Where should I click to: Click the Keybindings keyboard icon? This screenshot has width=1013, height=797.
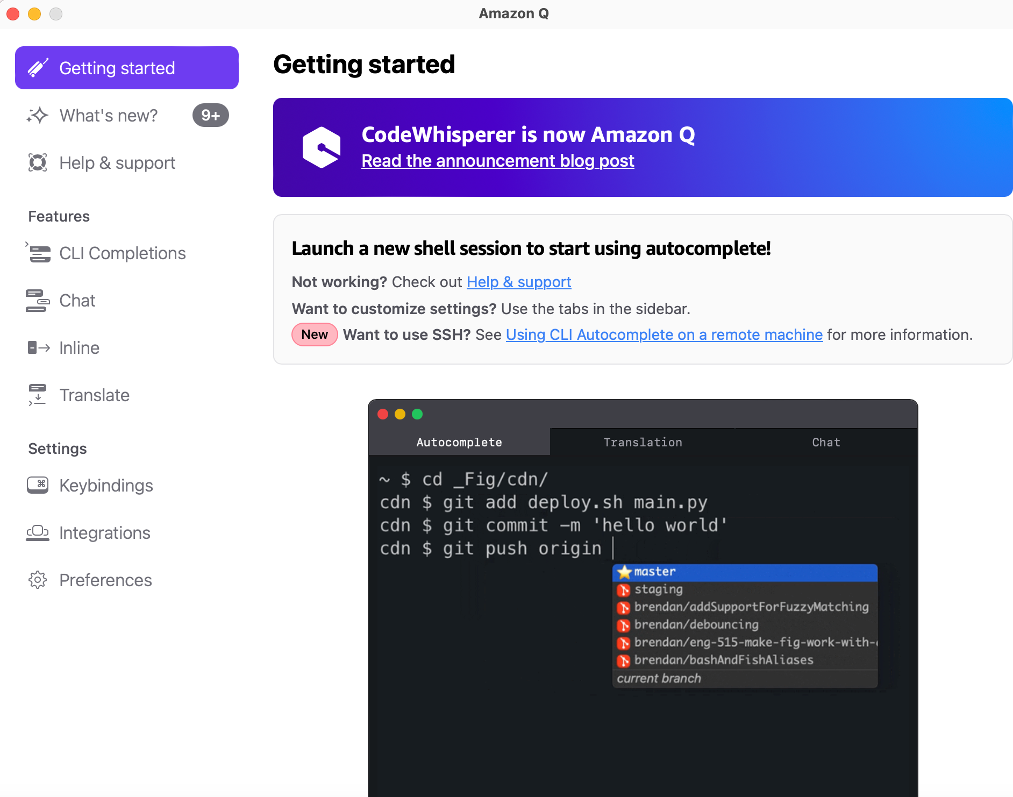[x=38, y=485]
